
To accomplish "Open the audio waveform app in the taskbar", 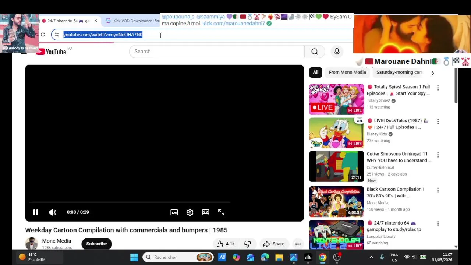I will (308, 257).
